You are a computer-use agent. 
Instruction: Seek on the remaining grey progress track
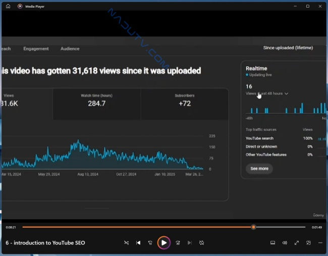[x=280, y=227]
